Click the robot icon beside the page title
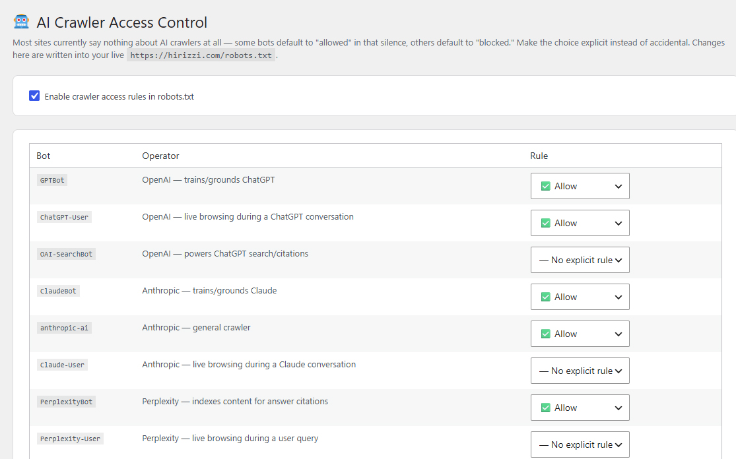 tap(21, 22)
